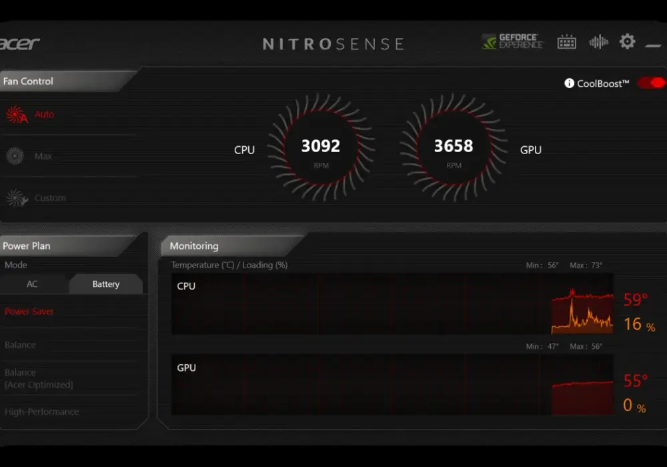Viewport: 667px width, 467px height.
Task: Select the Custom fan mode label
Action: click(x=50, y=197)
